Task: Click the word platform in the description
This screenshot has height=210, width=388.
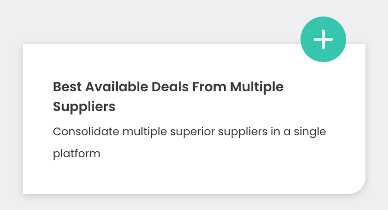Action: coord(76,154)
